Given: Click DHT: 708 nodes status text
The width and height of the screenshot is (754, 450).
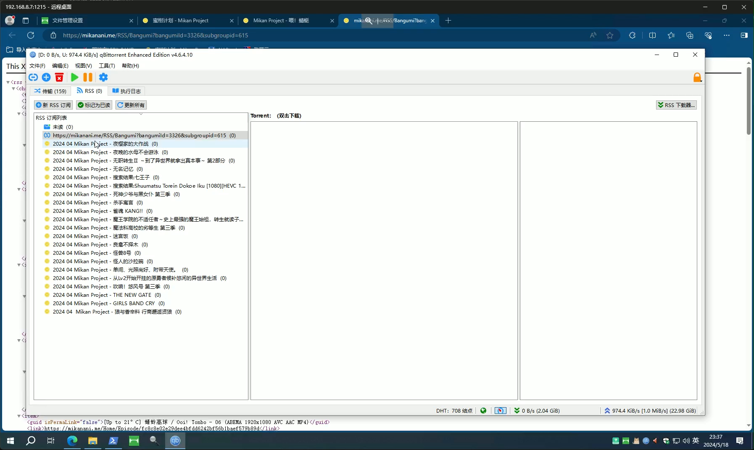Looking at the screenshot, I should coord(454,411).
